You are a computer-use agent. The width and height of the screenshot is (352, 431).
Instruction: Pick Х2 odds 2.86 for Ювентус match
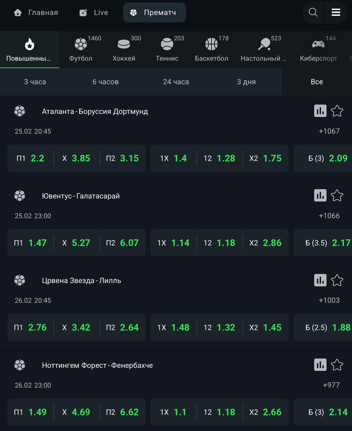[265, 243]
